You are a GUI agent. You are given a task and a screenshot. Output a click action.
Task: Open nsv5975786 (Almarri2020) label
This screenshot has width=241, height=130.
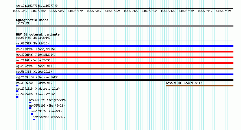pos(36,94)
